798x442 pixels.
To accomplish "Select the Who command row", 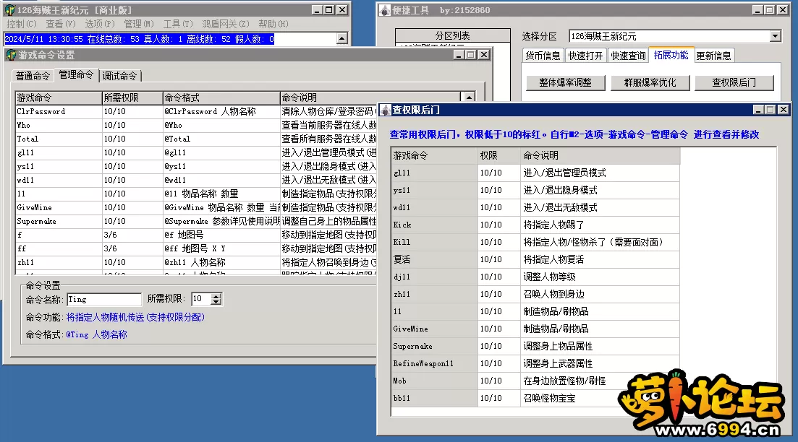I will 197,125.
